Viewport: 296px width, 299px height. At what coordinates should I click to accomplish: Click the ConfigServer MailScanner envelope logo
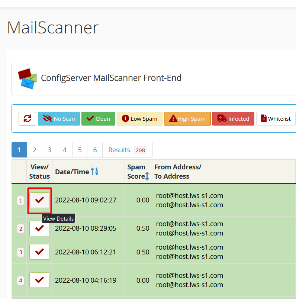click(x=28, y=79)
